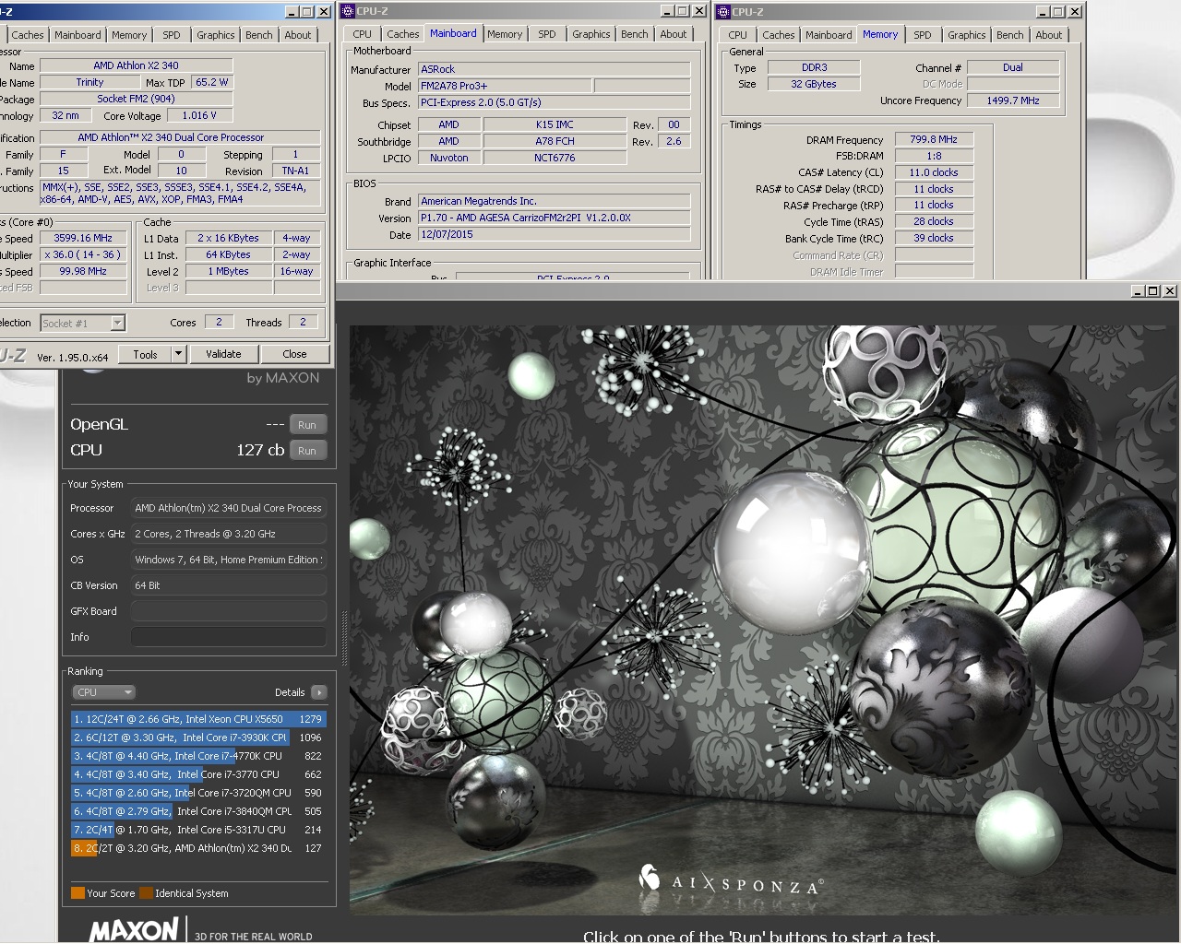This screenshot has height=944, width=1181.
Task: Open Caches tab in right CPU-Z window
Action: [x=779, y=35]
